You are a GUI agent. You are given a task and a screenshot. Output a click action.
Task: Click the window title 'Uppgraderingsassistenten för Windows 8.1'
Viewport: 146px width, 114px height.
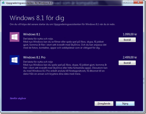pyautogui.click(x=29, y=3)
